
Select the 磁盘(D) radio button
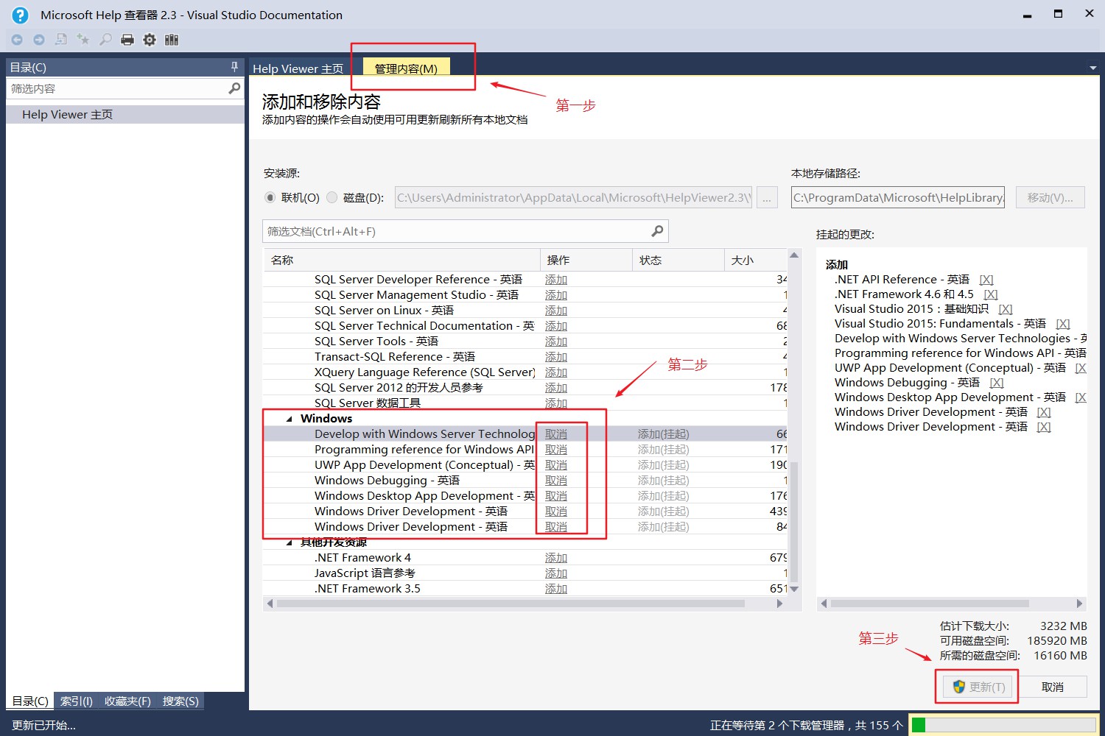pos(331,197)
